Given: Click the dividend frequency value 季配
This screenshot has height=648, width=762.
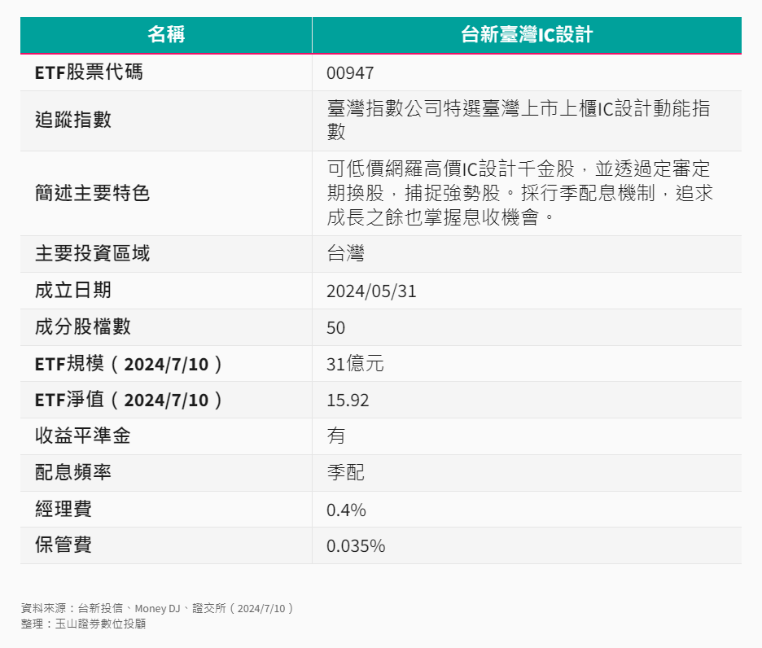Looking at the screenshot, I should 345,472.
